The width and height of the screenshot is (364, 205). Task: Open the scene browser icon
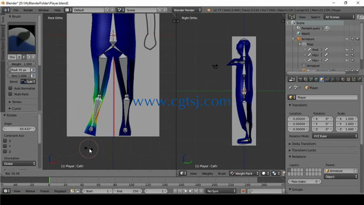pos(120,10)
